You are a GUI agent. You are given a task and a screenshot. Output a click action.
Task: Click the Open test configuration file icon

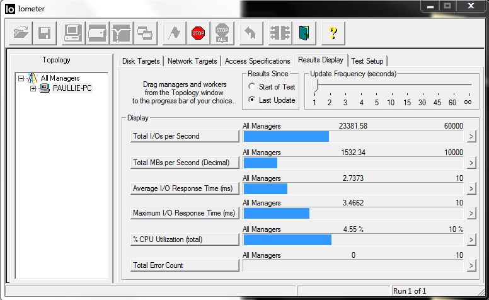(21, 33)
